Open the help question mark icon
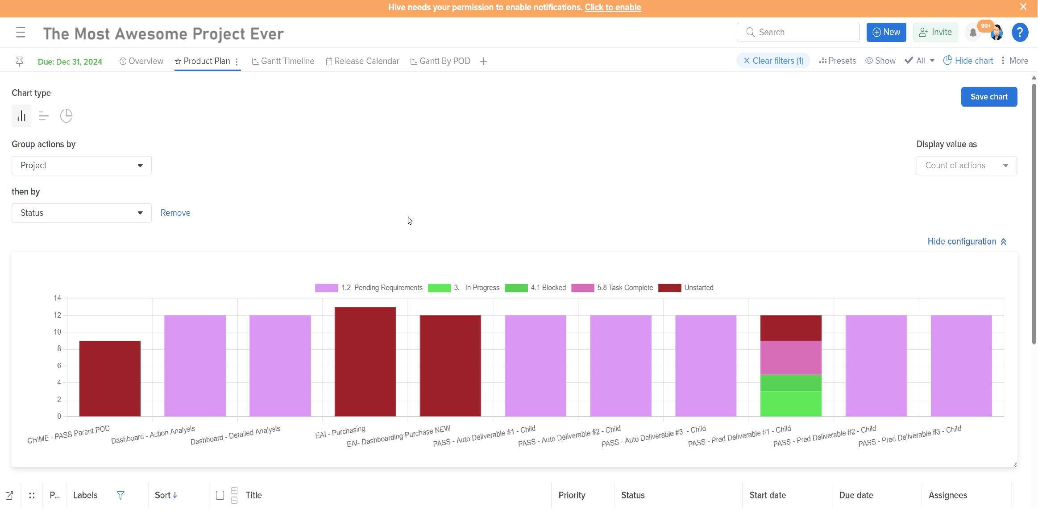This screenshot has width=1038, height=526. pos(1020,33)
